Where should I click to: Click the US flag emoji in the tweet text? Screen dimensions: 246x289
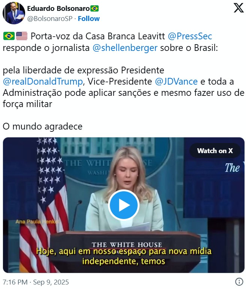pyautogui.click(x=22, y=36)
